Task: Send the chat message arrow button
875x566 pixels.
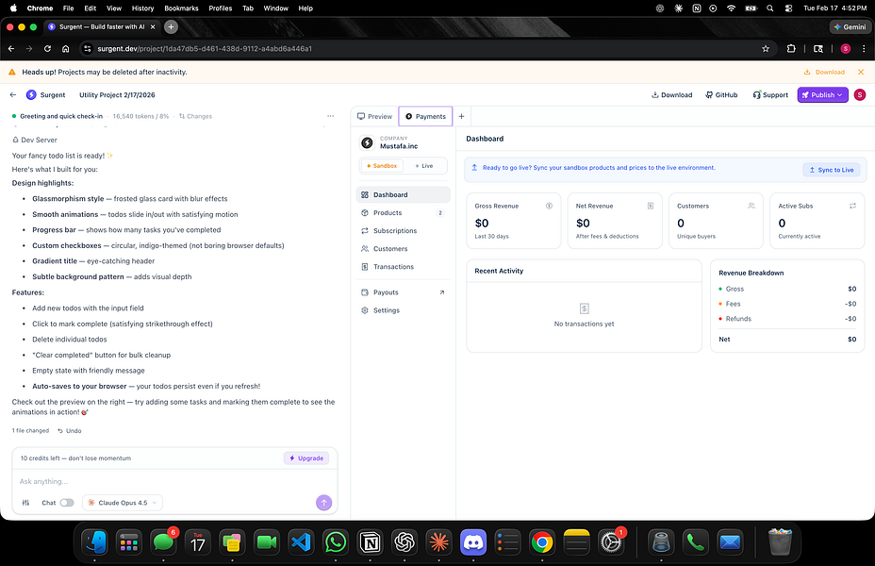Action: [x=323, y=503]
